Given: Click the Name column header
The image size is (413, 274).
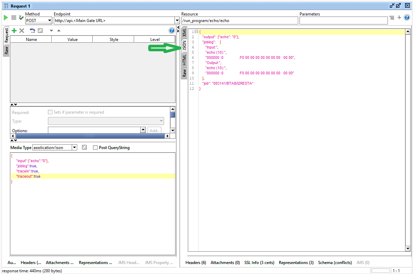Looking at the screenshot, I should [x=31, y=40].
